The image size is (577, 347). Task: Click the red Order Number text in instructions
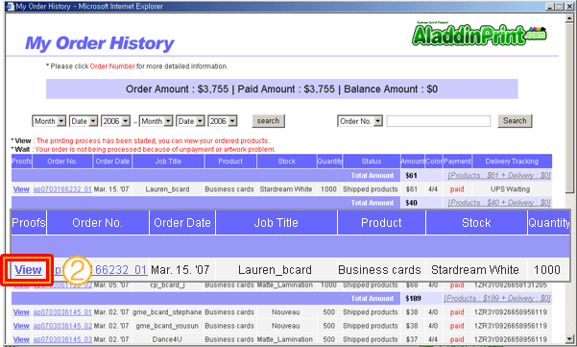[112, 66]
